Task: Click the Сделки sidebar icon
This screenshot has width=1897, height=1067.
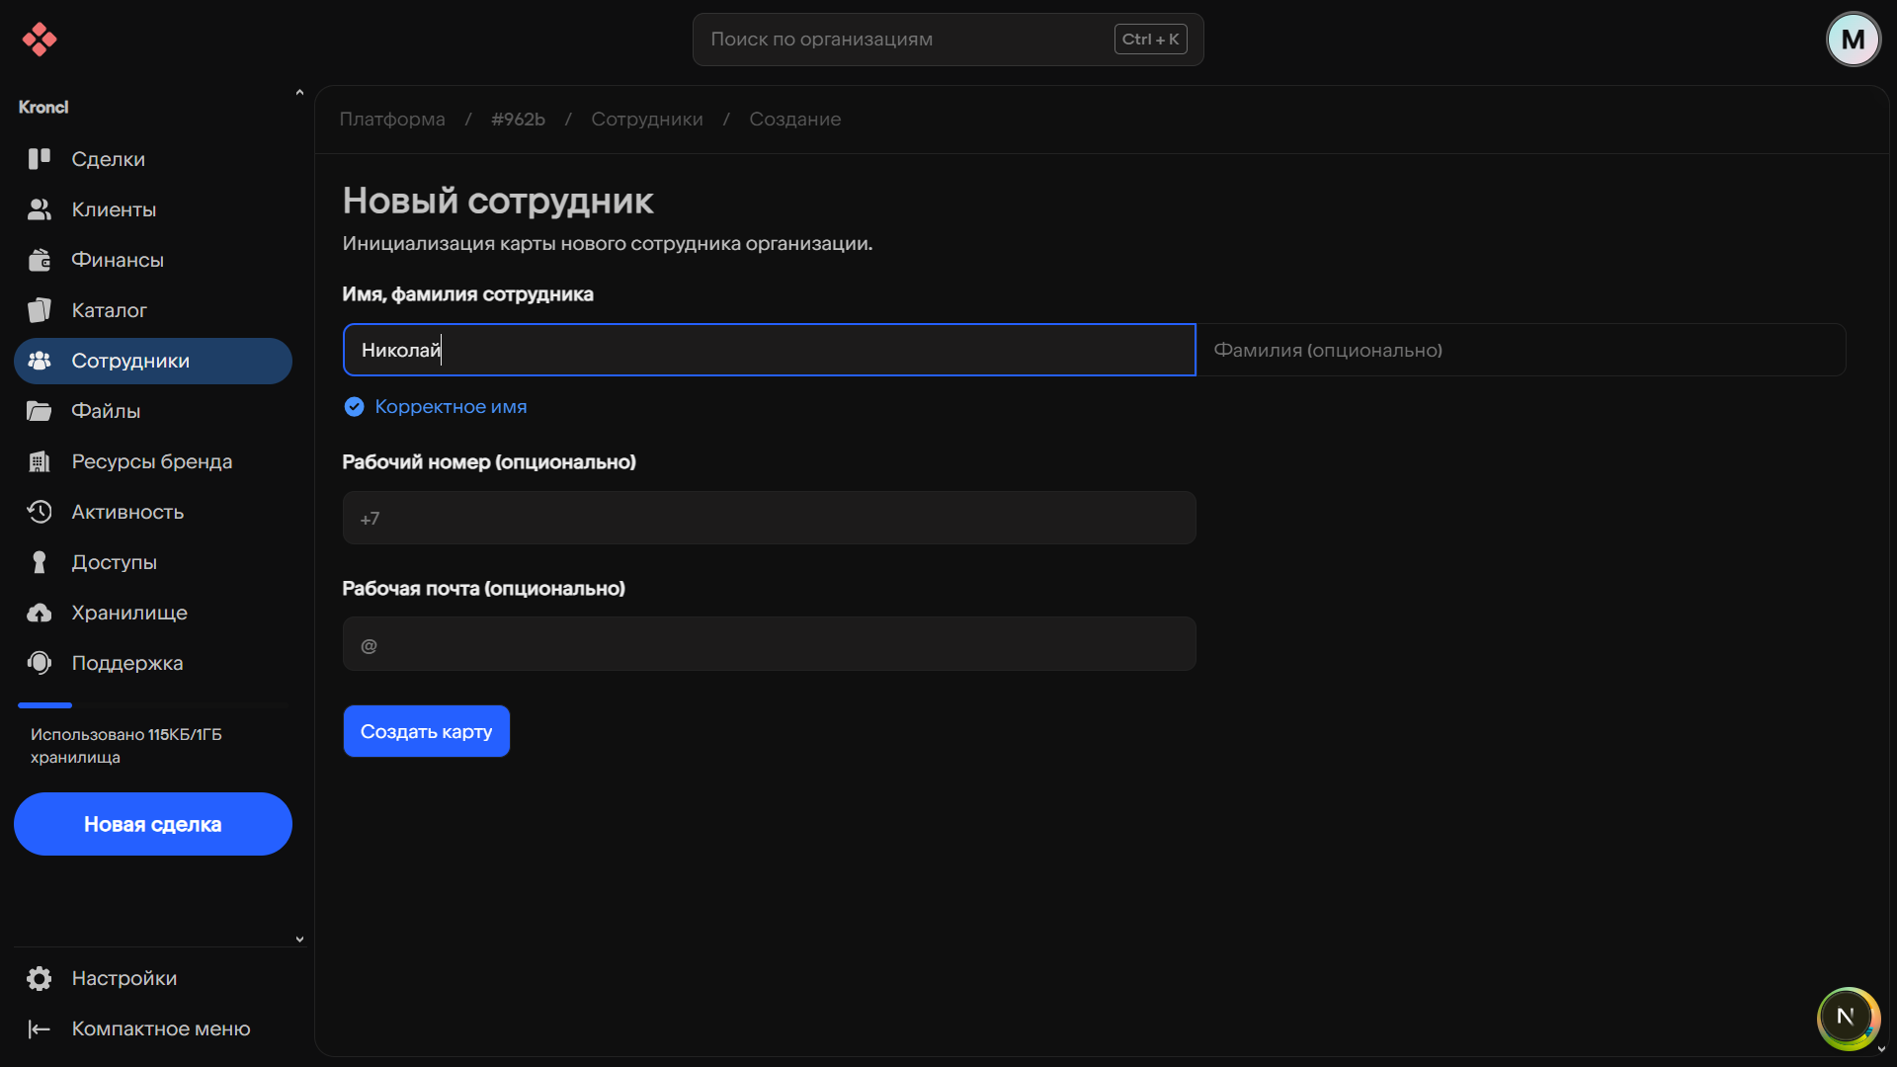Action: tap(40, 159)
